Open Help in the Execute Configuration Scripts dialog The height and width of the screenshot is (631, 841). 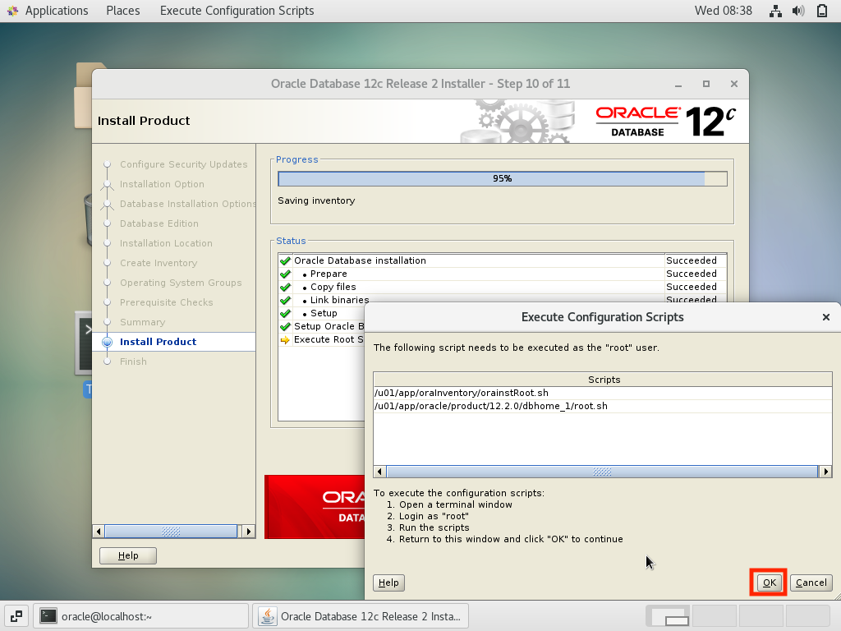[388, 583]
